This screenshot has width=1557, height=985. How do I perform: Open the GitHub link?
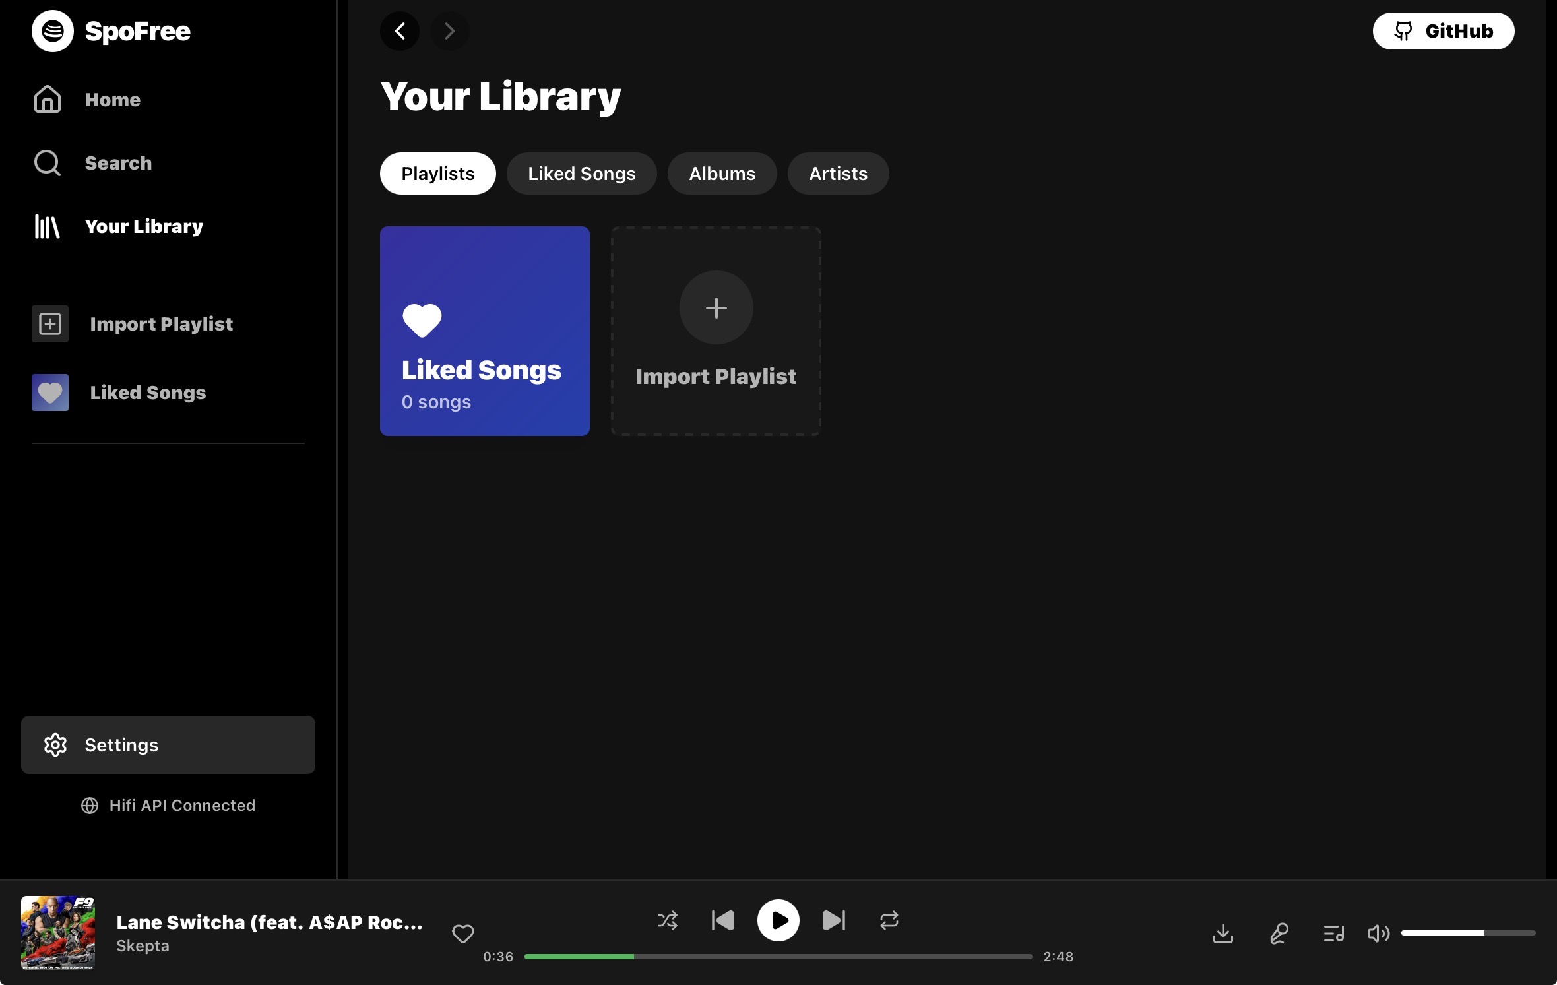[1443, 31]
